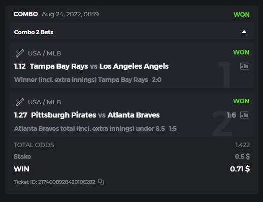Copy the Ticket ID with copy icon
This screenshot has width=263, height=202.
(x=101, y=182)
